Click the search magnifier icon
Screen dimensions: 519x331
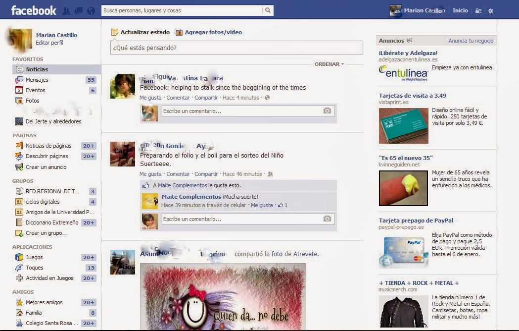267,9
